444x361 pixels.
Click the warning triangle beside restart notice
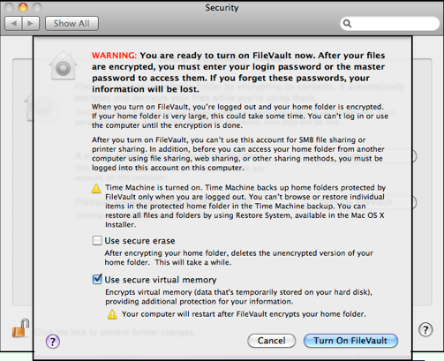[112, 314]
